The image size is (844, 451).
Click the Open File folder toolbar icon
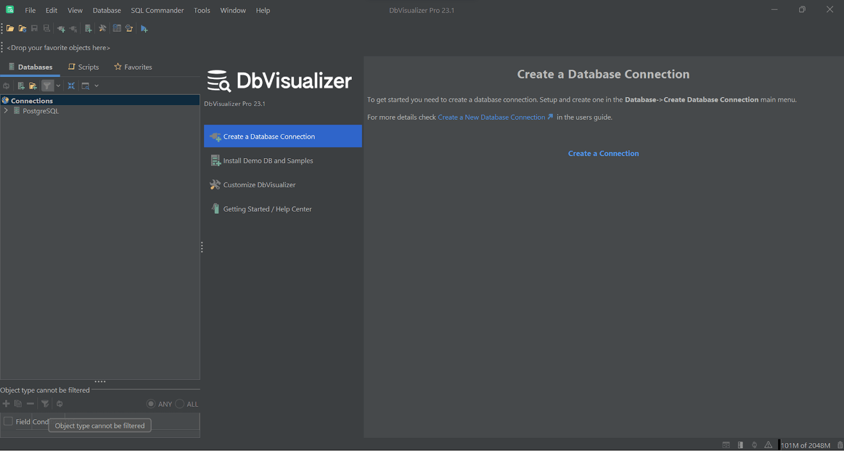(10, 28)
